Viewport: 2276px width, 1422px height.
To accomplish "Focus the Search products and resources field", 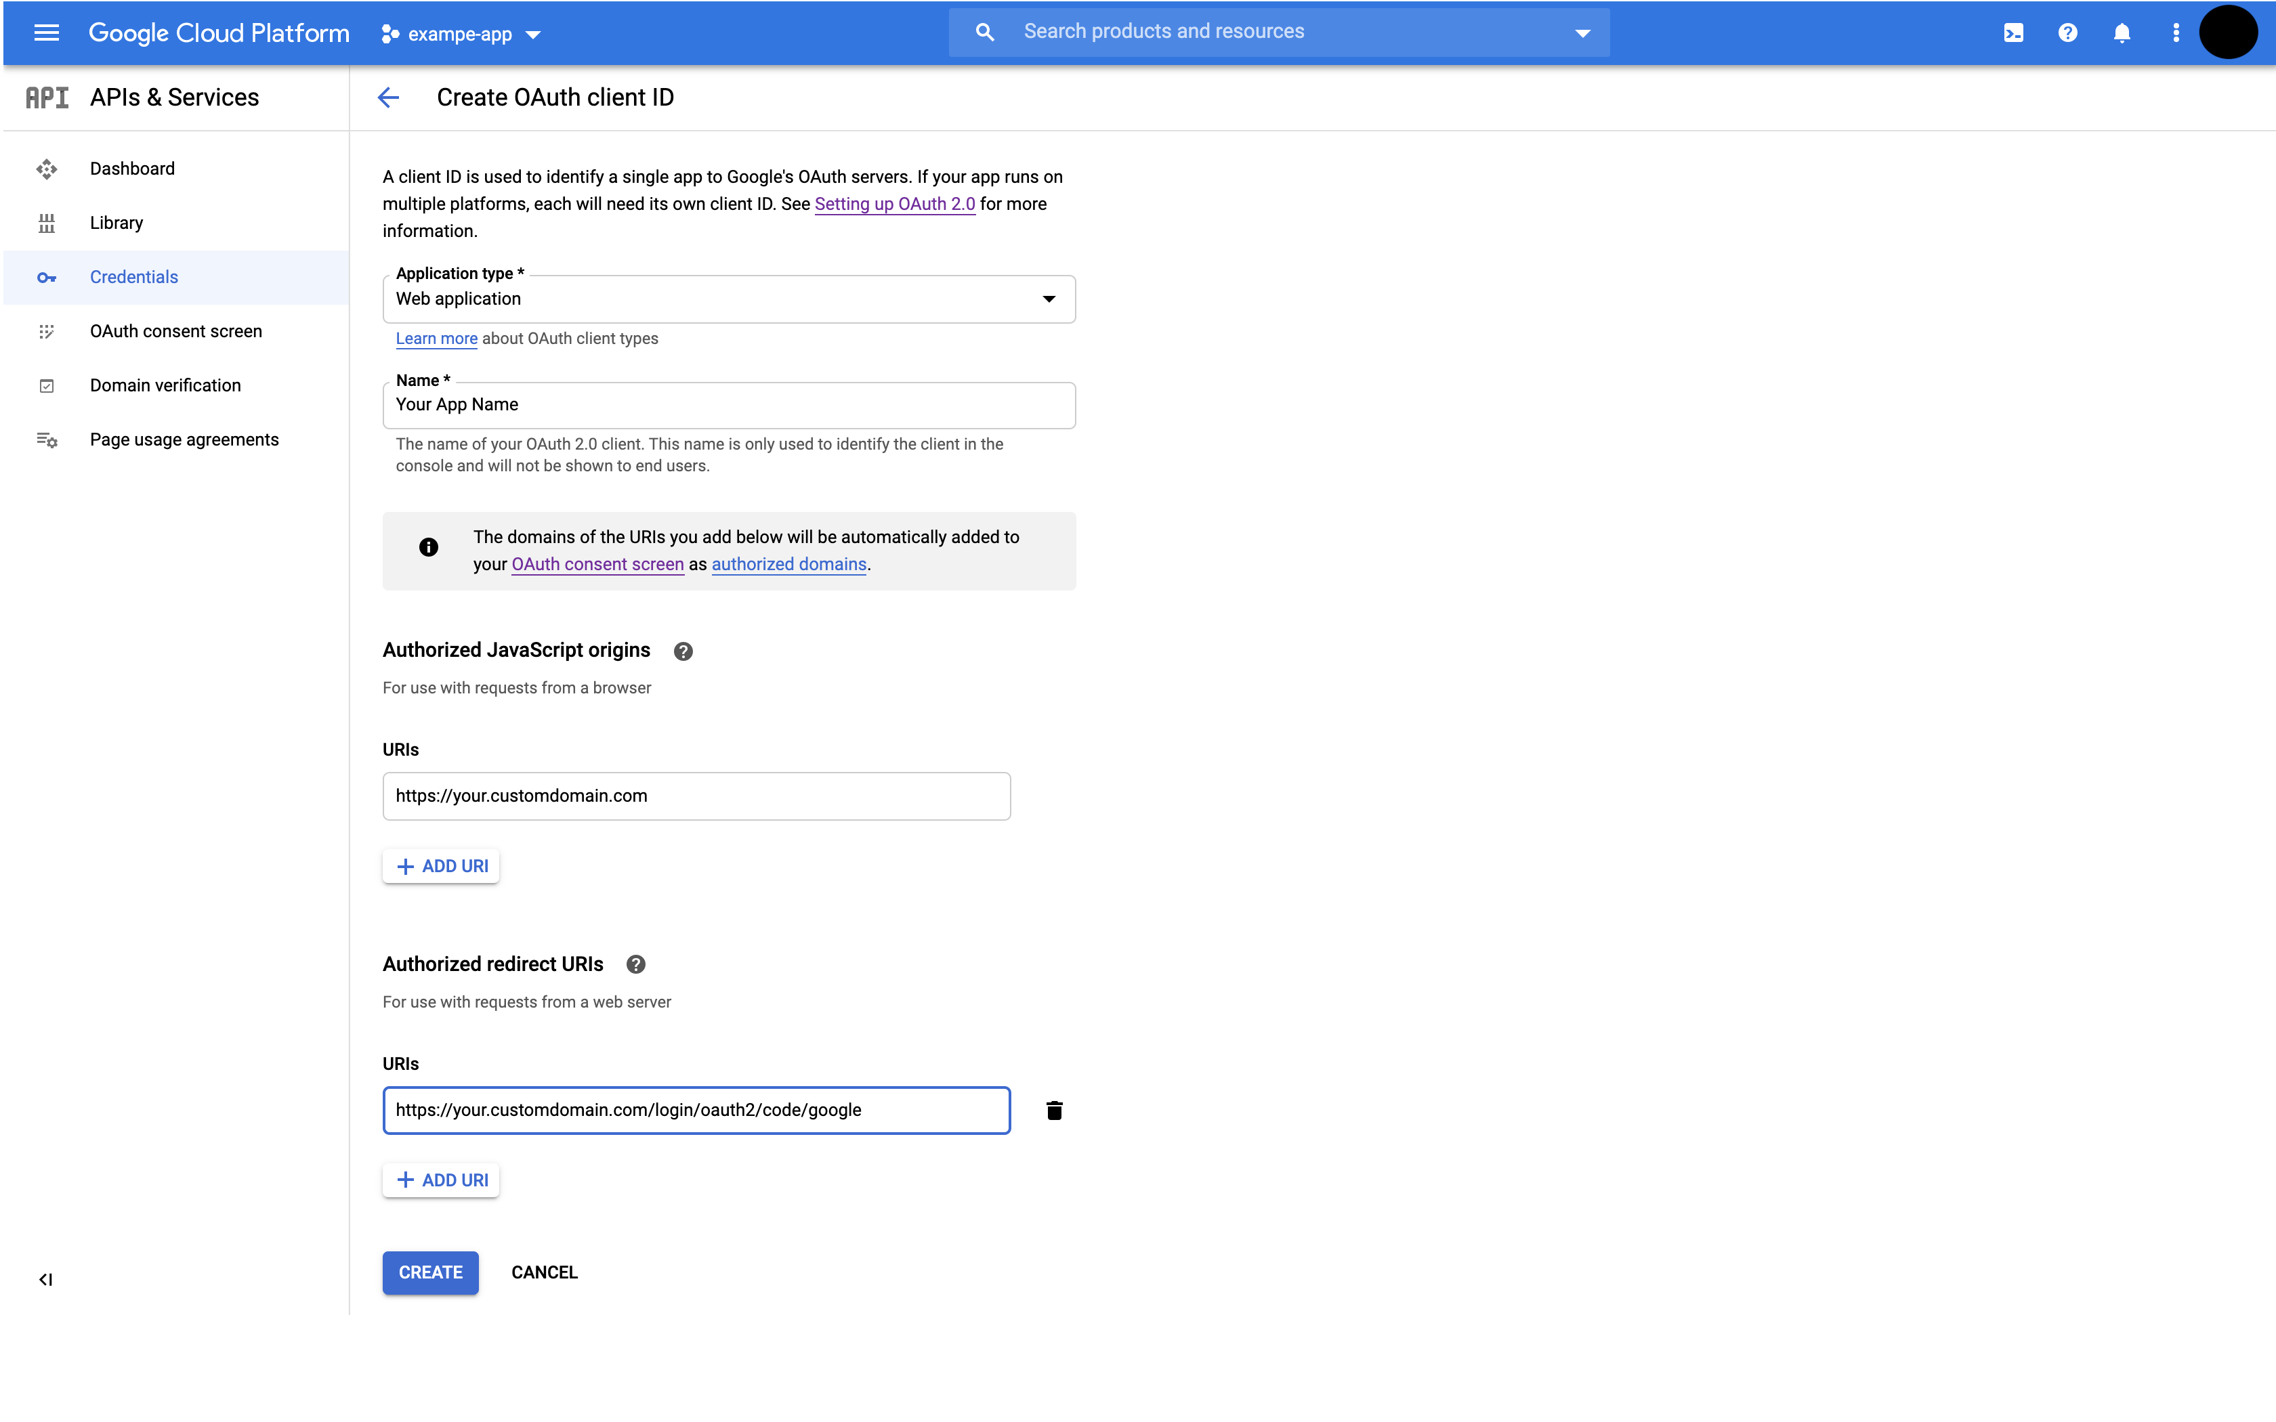I will tap(1279, 32).
